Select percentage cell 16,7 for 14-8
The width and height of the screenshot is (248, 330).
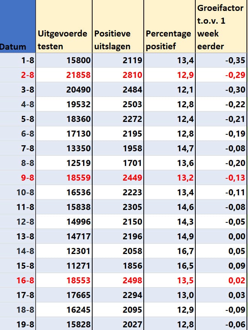click(169, 251)
